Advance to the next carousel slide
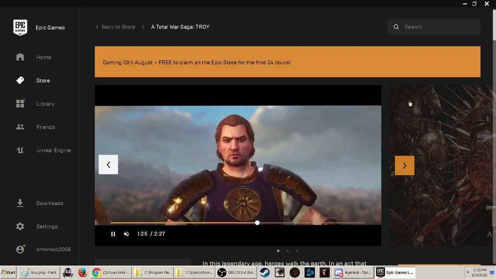The width and height of the screenshot is (496, 279). click(x=405, y=165)
